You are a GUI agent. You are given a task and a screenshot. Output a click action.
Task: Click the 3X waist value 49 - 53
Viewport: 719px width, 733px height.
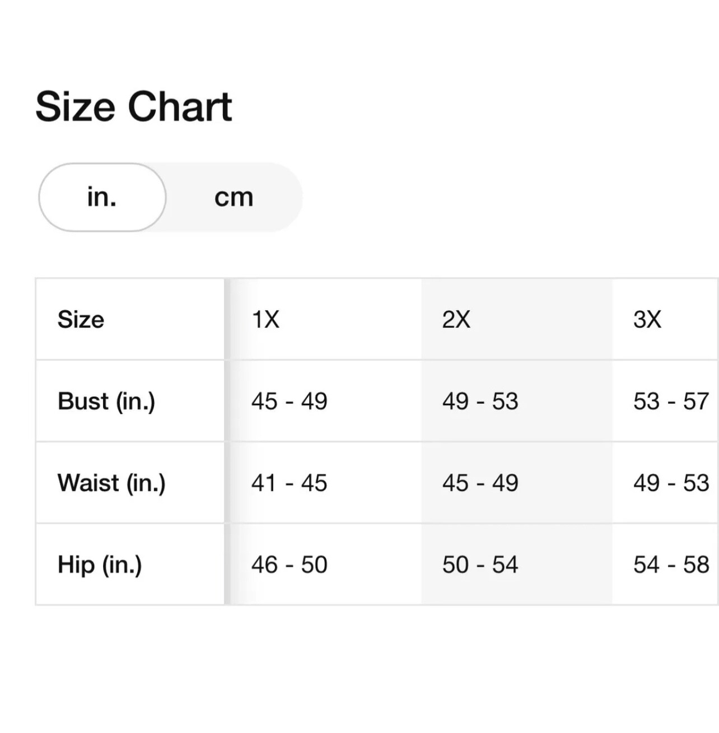point(671,483)
